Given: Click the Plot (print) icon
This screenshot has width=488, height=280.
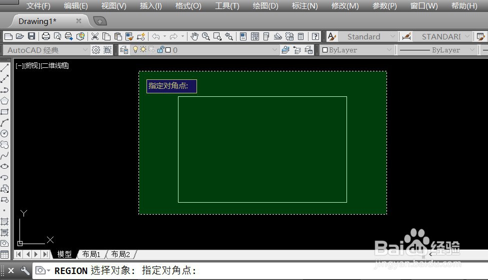Looking at the screenshot, I should (46, 36).
